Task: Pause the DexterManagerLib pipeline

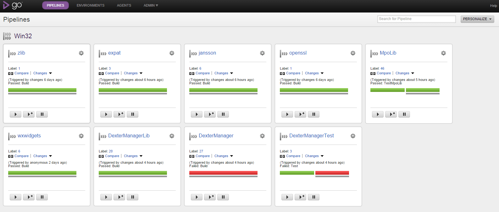Action: pyautogui.click(x=132, y=197)
